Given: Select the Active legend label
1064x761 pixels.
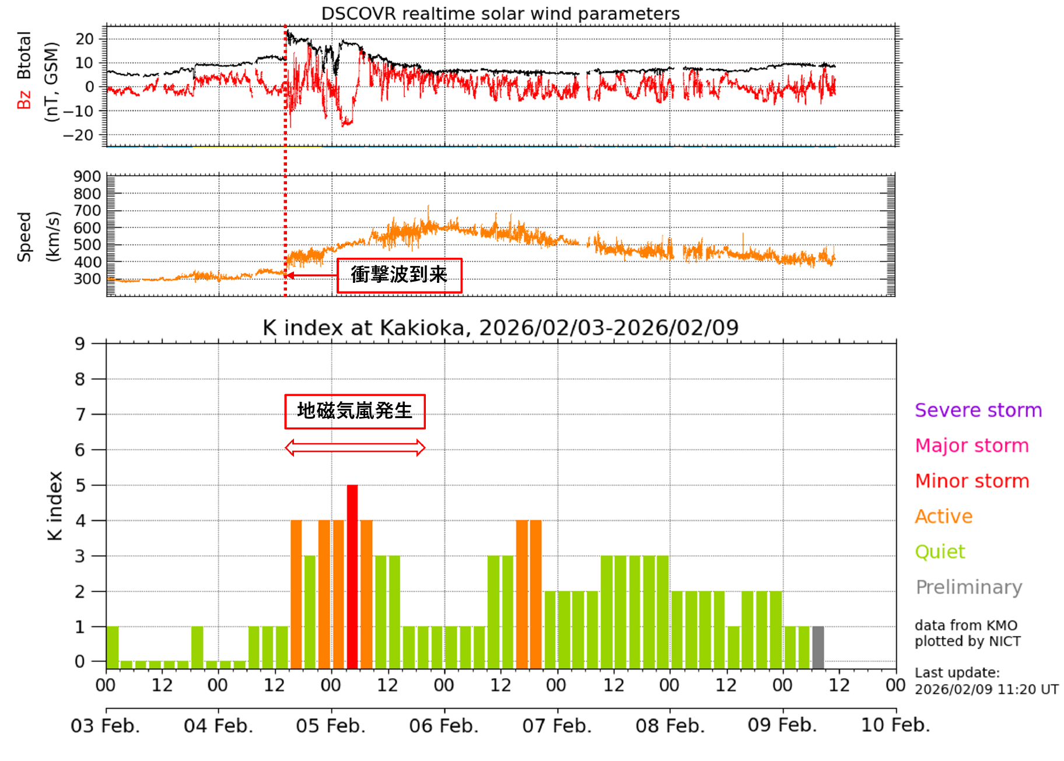Looking at the screenshot, I should (943, 517).
